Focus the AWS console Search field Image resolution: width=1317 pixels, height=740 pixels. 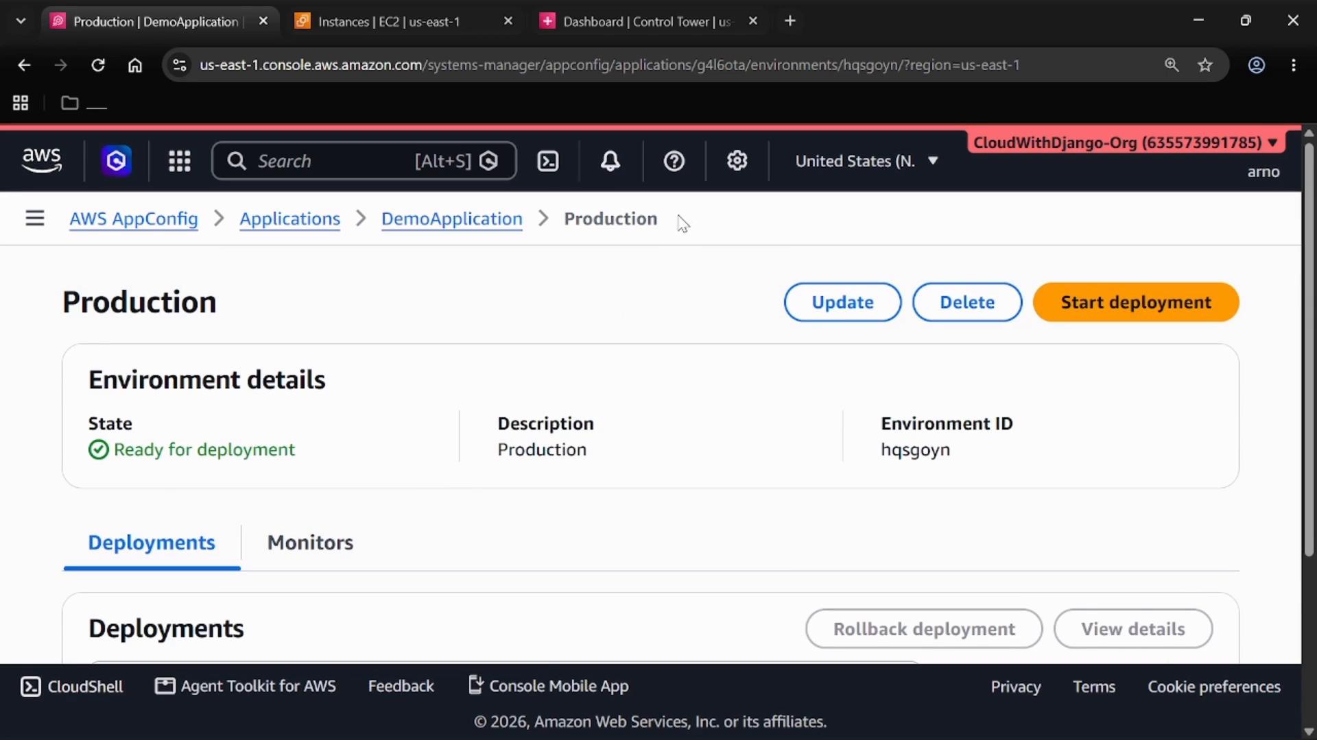point(364,161)
